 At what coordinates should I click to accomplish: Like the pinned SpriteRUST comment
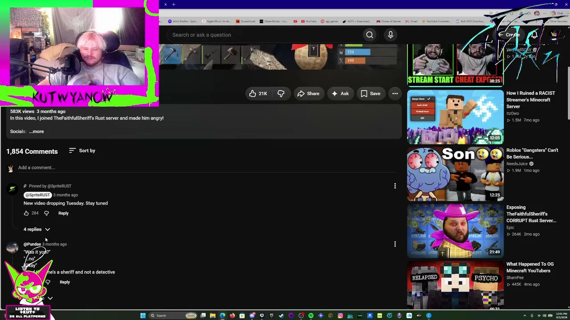(26, 213)
